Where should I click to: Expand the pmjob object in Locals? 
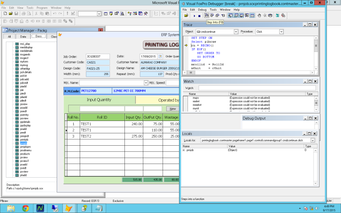point(184,150)
